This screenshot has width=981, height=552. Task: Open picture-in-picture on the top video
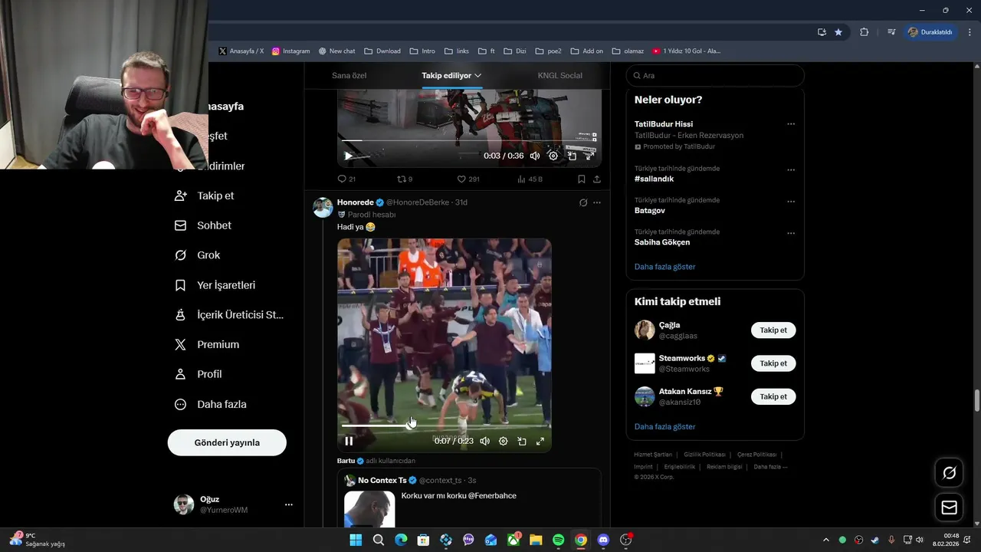click(x=572, y=156)
